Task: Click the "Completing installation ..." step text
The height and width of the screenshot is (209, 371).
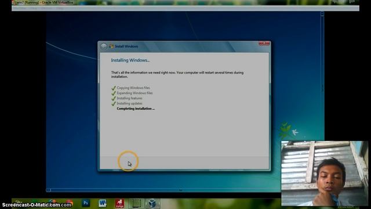Action: [x=136, y=109]
